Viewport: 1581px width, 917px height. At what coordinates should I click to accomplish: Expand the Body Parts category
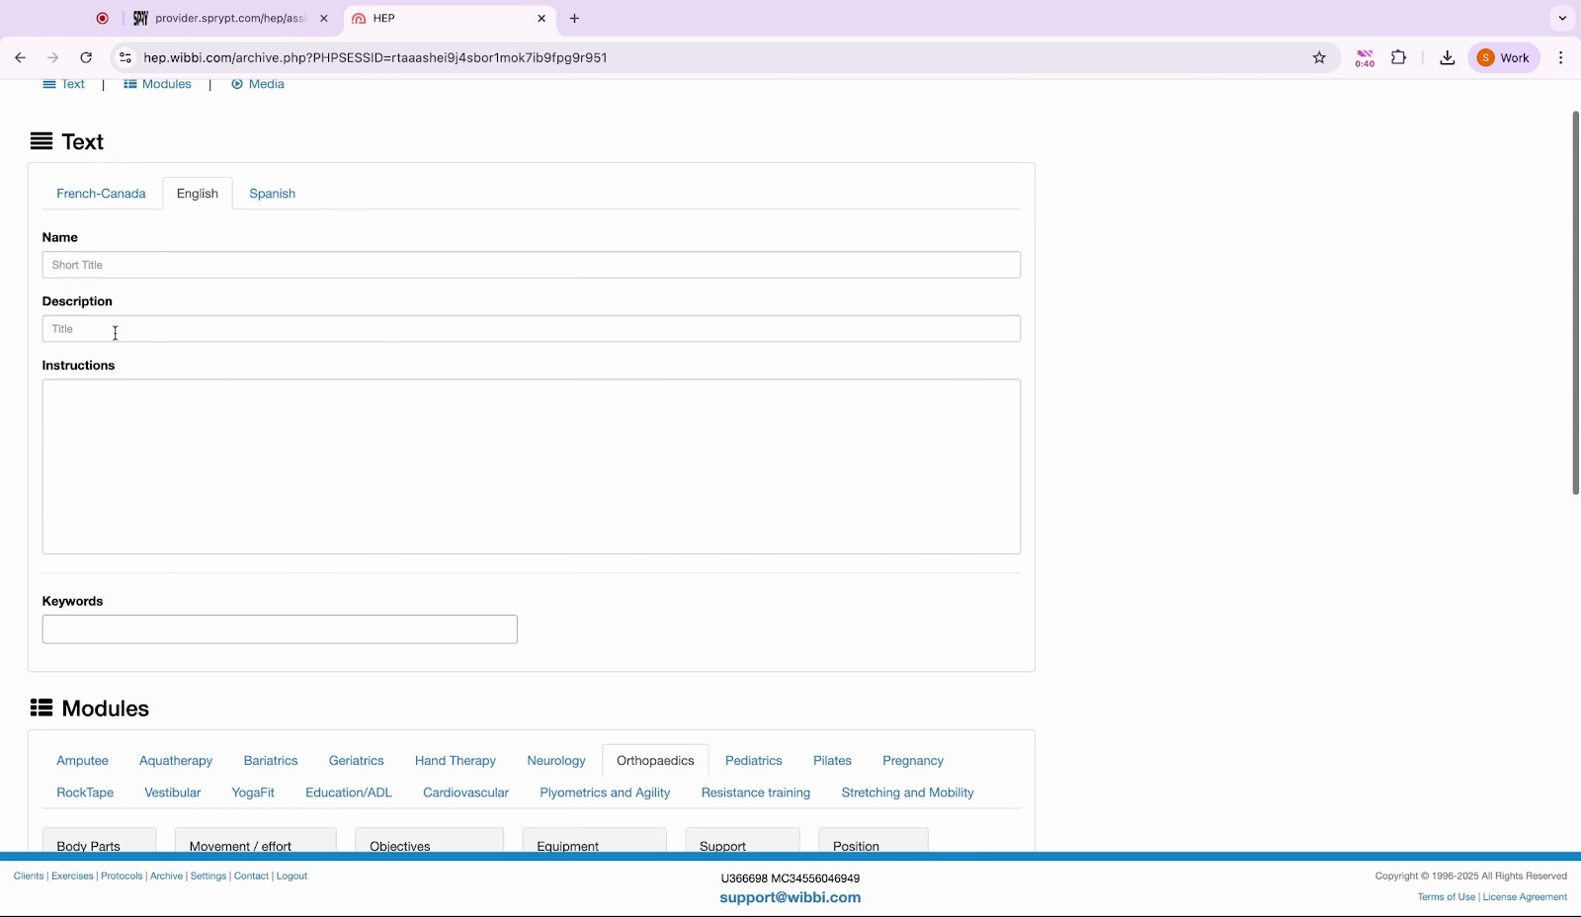pos(99,841)
